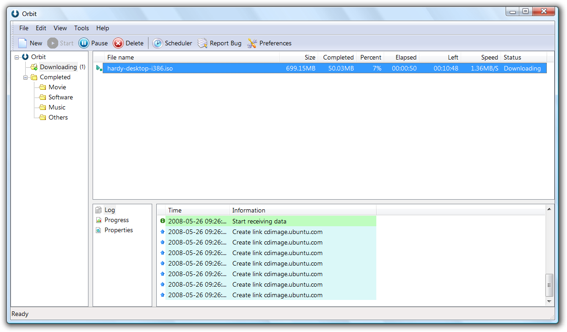Select the Log view label
567x332 pixels.
click(x=110, y=210)
